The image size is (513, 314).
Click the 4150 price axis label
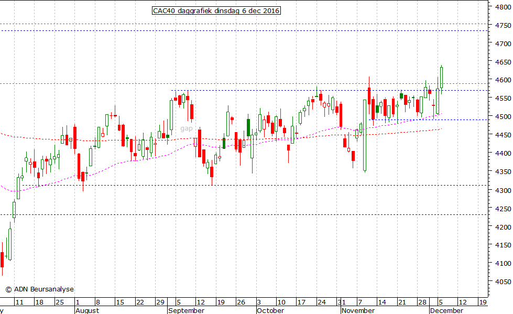coord(503,245)
